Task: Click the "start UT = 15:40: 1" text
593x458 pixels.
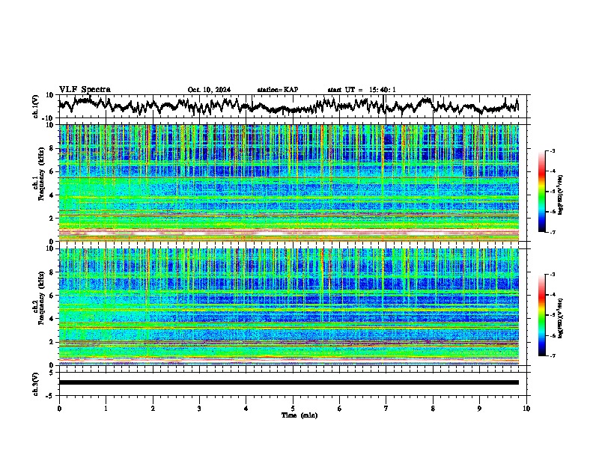Action: 362,90
